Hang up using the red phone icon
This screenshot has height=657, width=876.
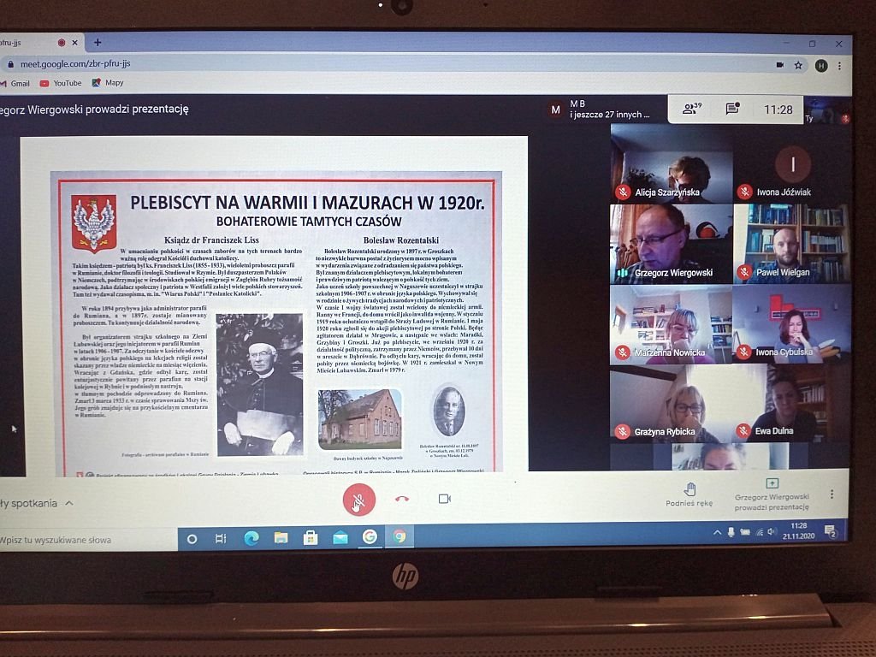[x=402, y=499]
